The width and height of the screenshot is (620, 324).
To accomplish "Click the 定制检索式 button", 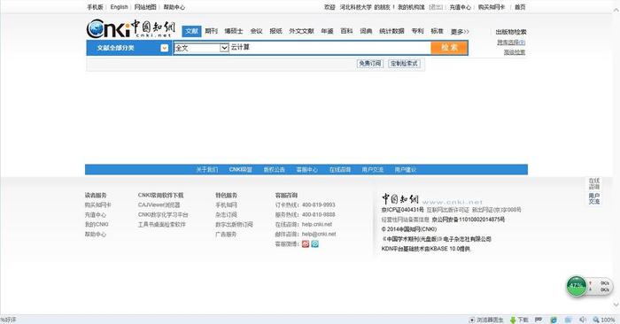I will point(404,63).
